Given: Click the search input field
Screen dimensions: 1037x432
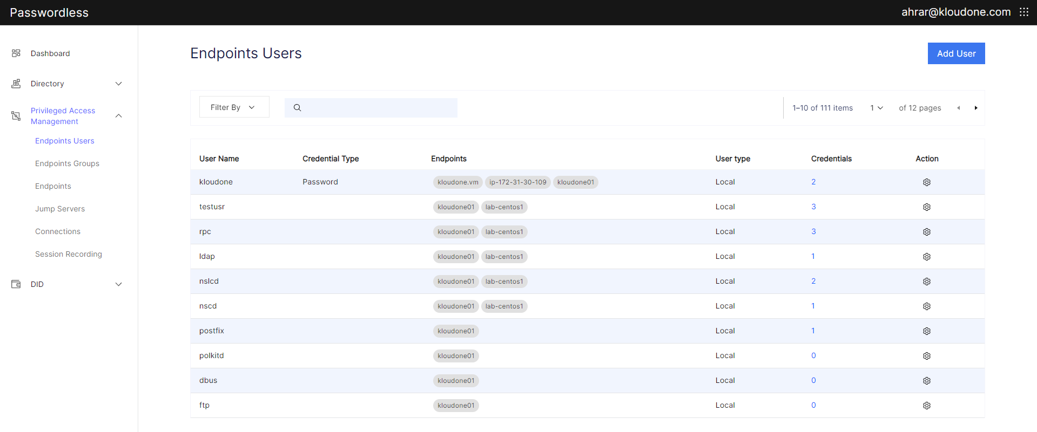Looking at the screenshot, I should 378,108.
